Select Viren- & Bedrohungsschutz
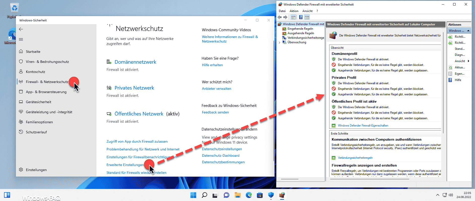The height and width of the screenshot is (201, 475). click(x=47, y=62)
